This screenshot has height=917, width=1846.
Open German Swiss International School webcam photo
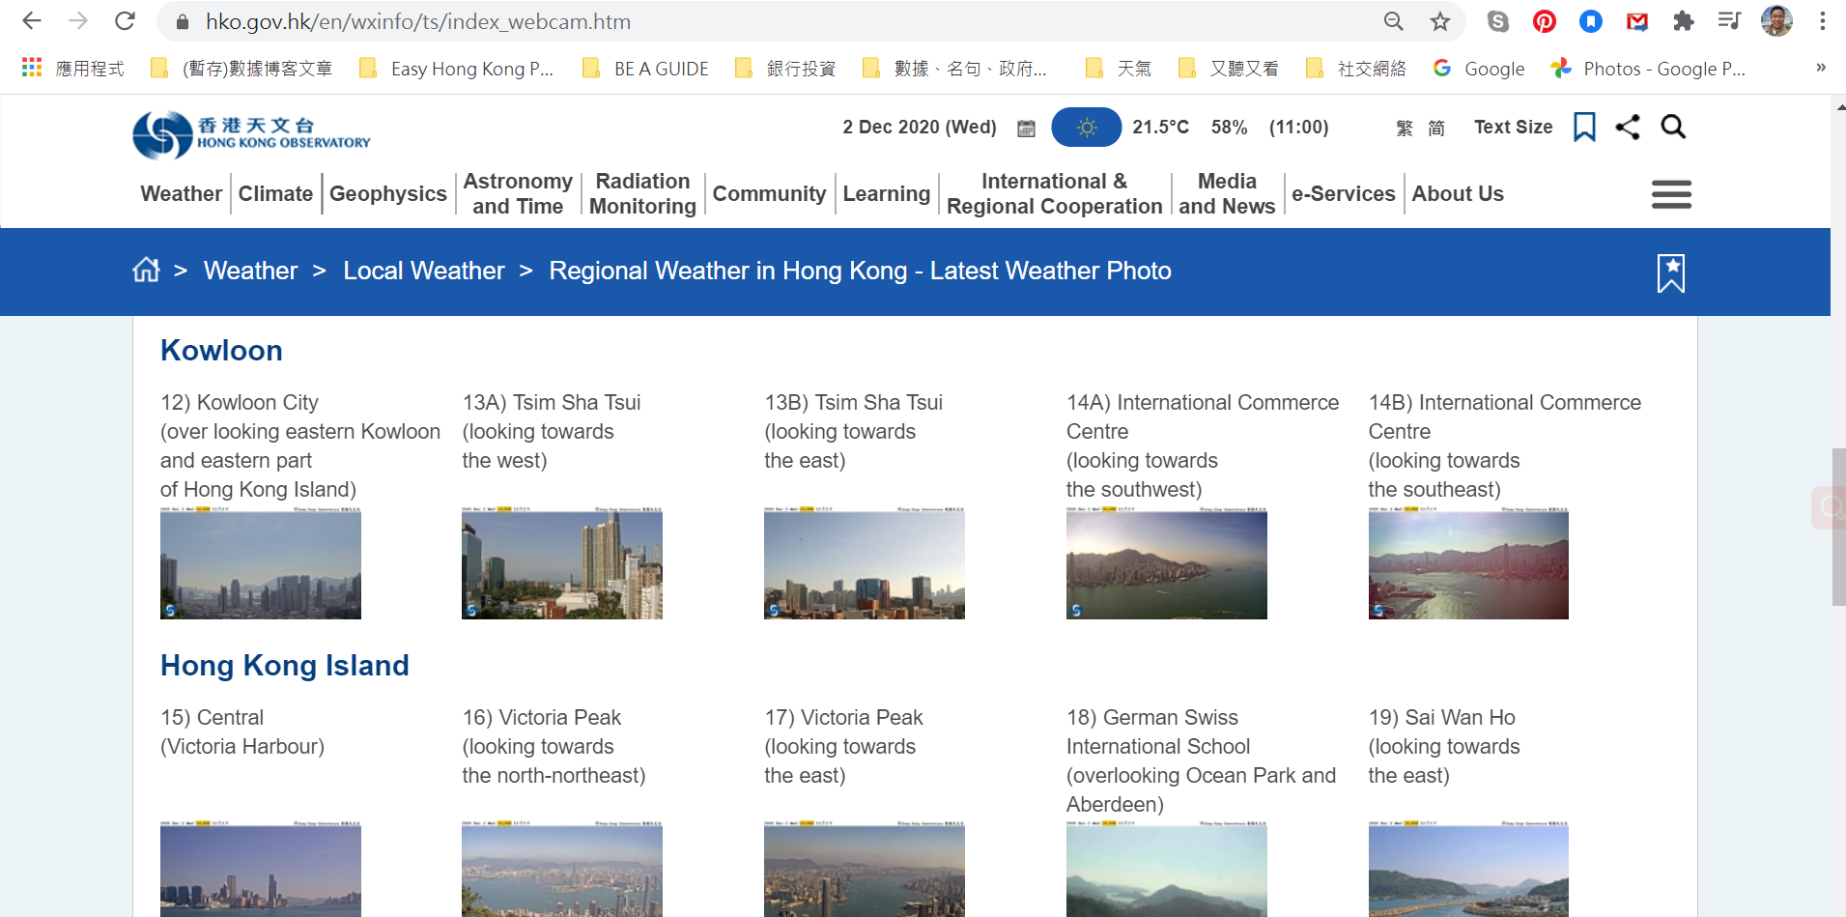1167,869
